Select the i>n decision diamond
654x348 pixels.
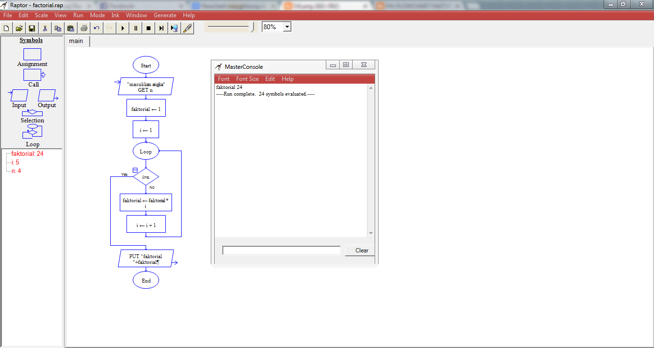(x=146, y=177)
